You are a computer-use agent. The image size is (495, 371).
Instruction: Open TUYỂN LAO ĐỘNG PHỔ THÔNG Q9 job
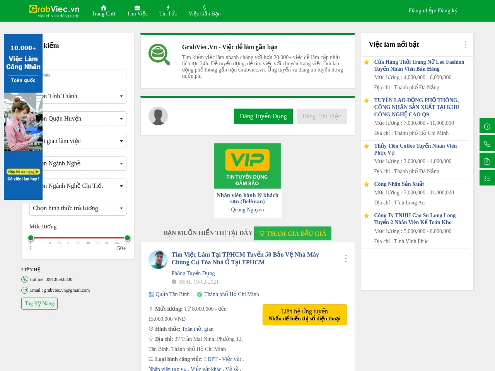pos(416,107)
